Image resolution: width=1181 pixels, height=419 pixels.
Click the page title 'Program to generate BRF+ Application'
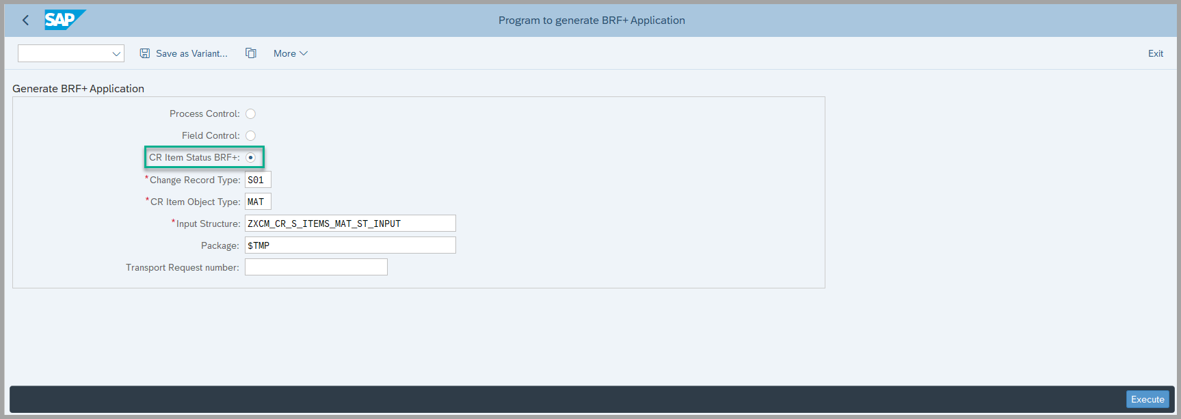point(592,21)
